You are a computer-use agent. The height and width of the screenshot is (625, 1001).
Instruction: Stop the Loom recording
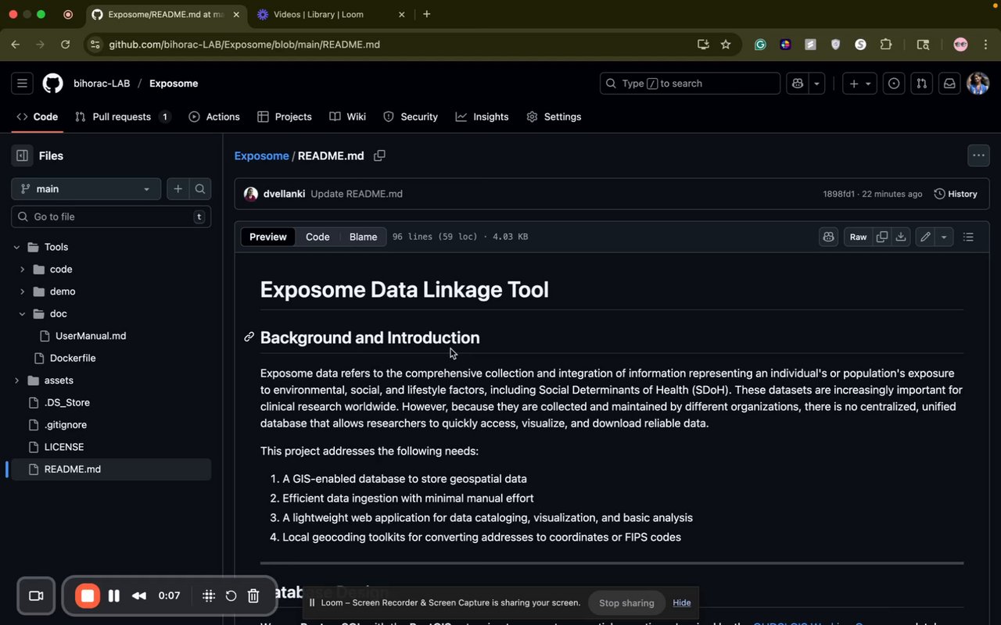pyautogui.click(x=88, y=596)
